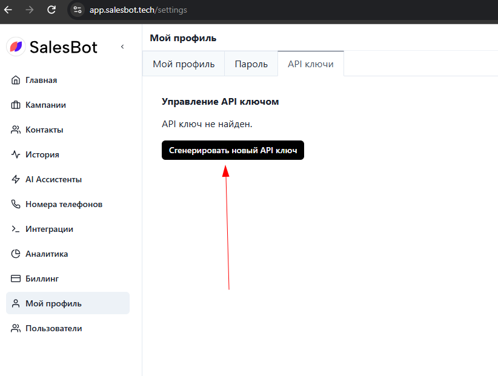Click the terminal icon beside Интеграции
This screenshot has width=498, height=376.
pos(16,229)
